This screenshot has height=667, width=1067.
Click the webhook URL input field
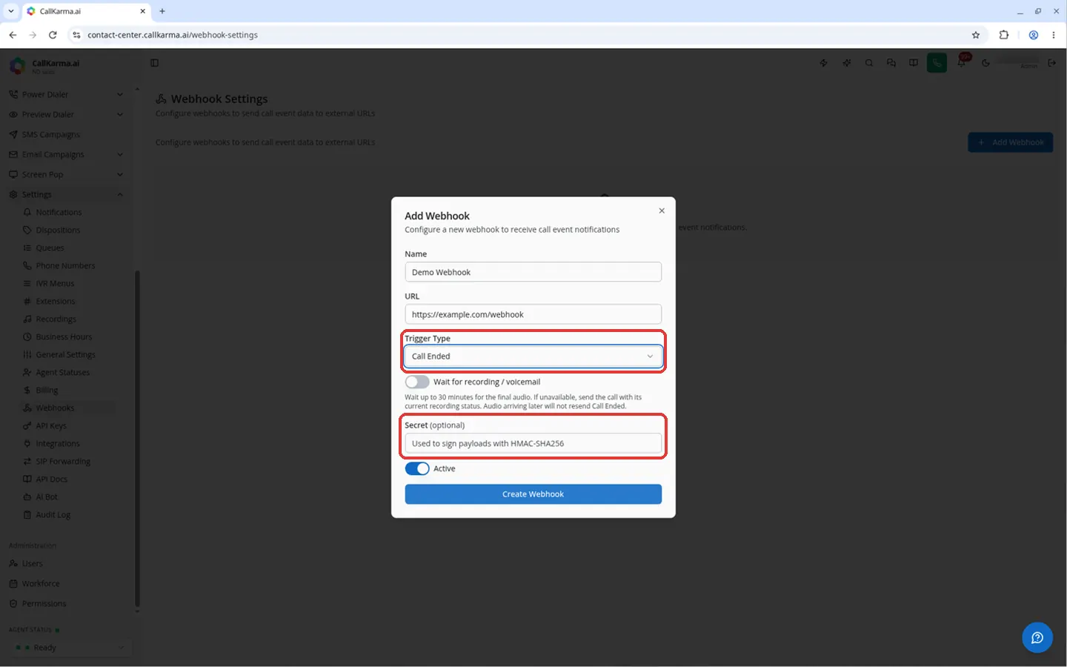coord(533,314)
